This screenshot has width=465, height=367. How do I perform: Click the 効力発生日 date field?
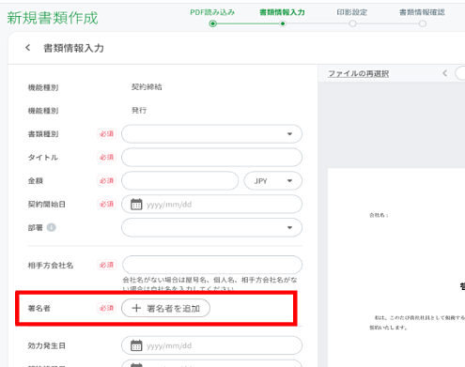[x=211, y=345]
